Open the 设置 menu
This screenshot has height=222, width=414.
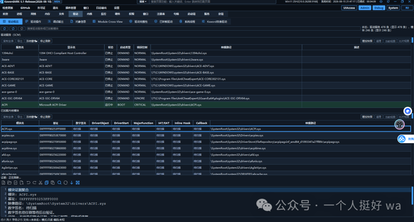coord(117,8)
